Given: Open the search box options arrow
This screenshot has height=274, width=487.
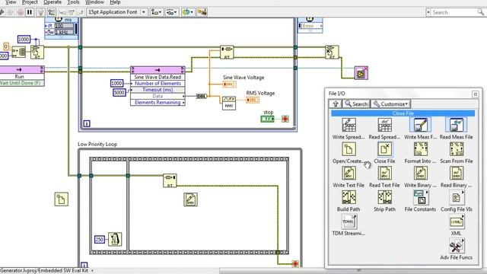Looking at the screenshot, I should point(429,12).
